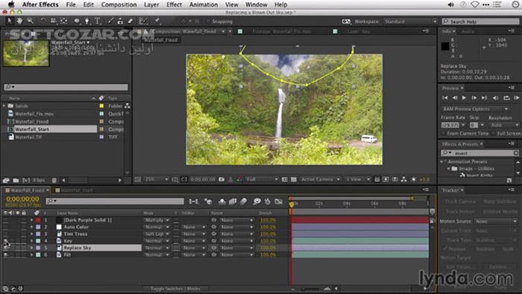
Task: Step to next frame in Preview panel
Action: pos(474,98)
